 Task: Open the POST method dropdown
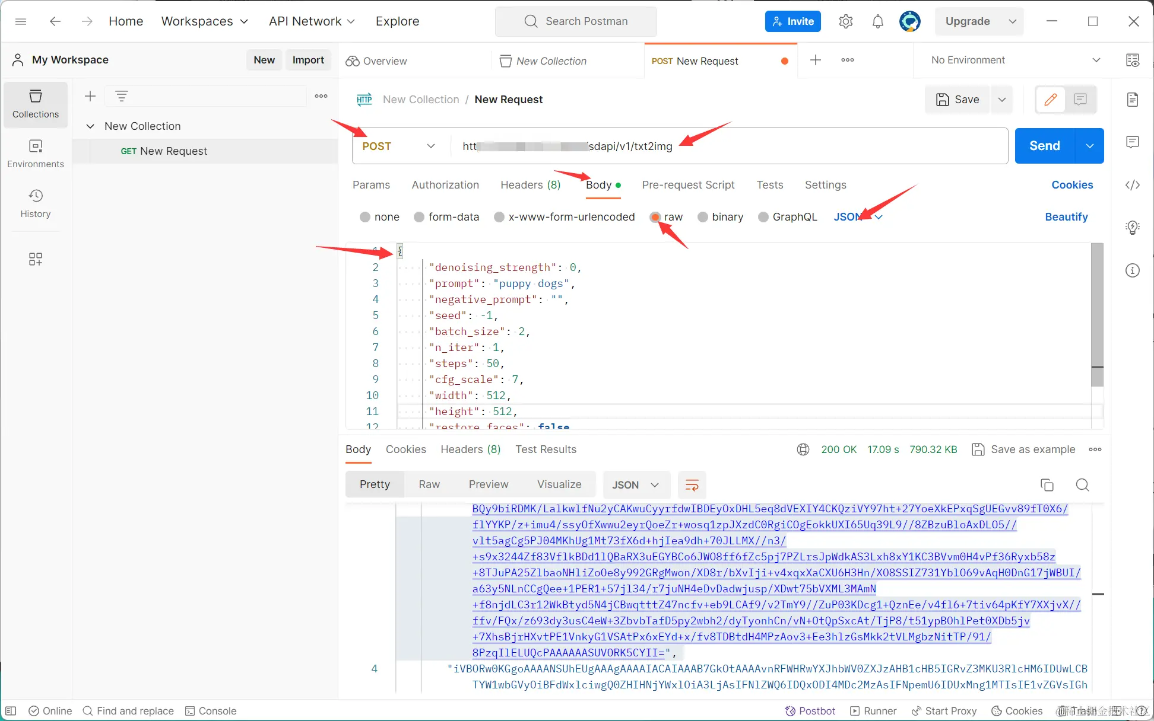(x=399, y=146)
